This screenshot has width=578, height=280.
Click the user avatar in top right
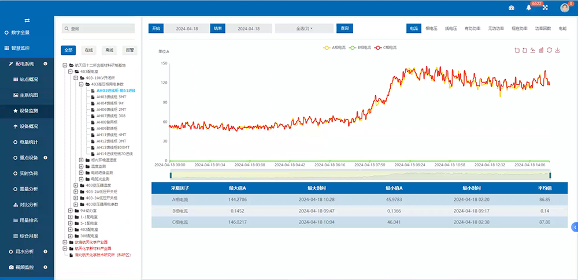click(565, 8)
